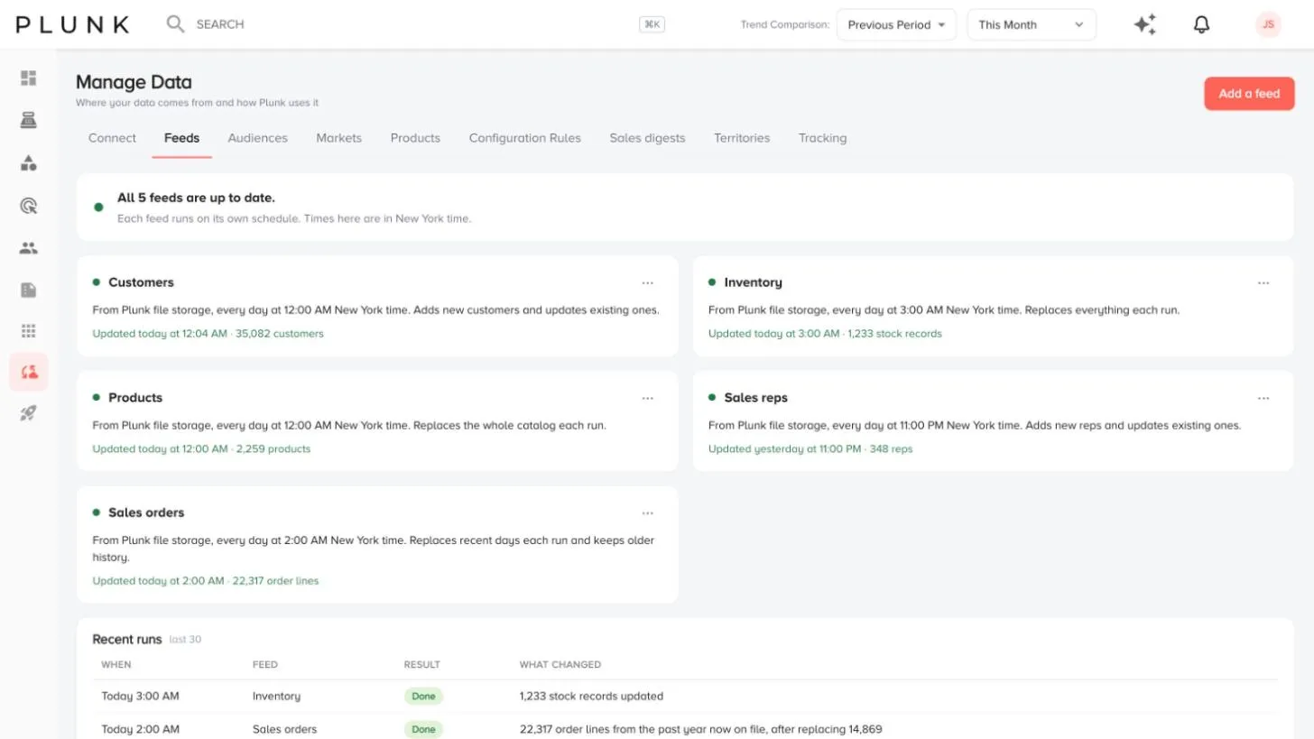Image resolution: width=1314 pixels, height=739 pixels.
Task: Check the notifications bell
Action: click(x=1201, y=24)
